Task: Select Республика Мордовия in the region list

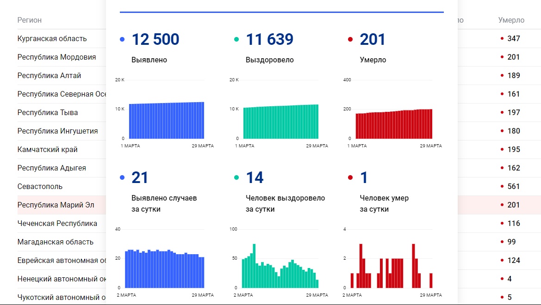Action: click(x=56, y=57)
